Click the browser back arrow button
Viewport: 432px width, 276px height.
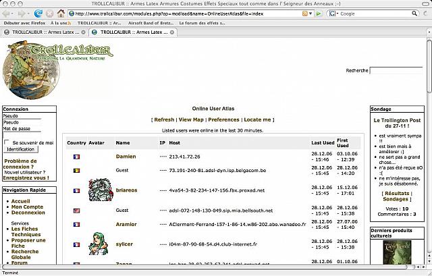(6, 13)
